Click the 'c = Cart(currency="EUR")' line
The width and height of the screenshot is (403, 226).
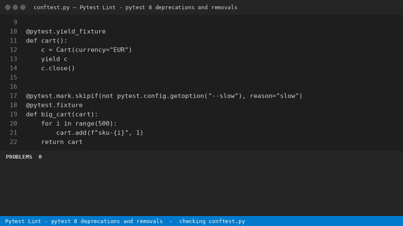[86, 50]
